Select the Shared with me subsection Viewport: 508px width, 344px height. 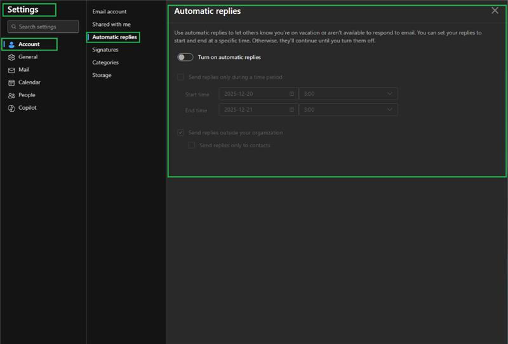112,24
